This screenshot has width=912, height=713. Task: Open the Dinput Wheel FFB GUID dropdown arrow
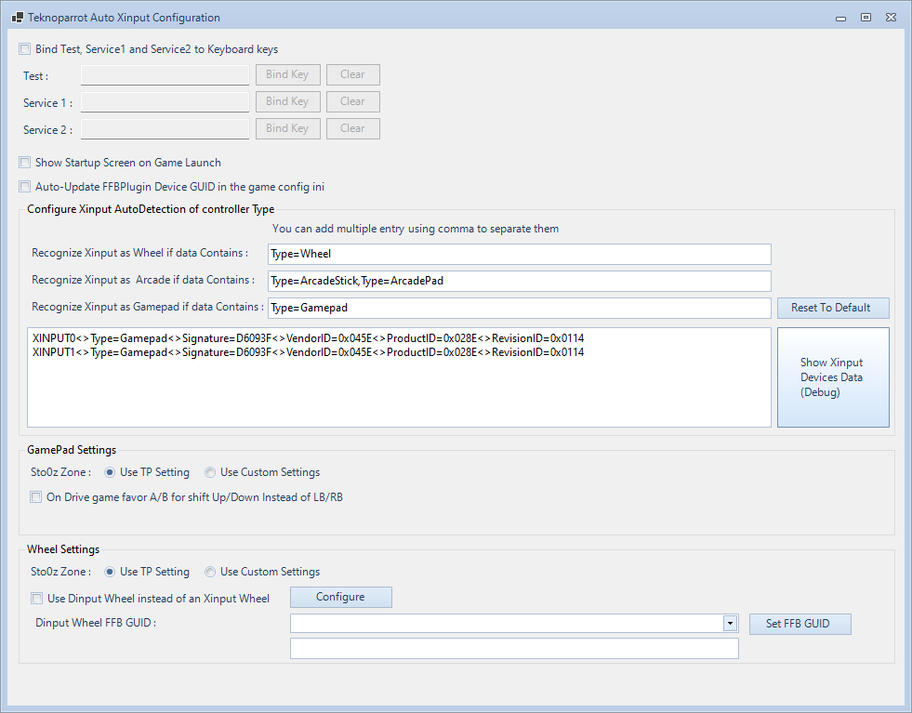pyautogui.click(x=730, y=624)
